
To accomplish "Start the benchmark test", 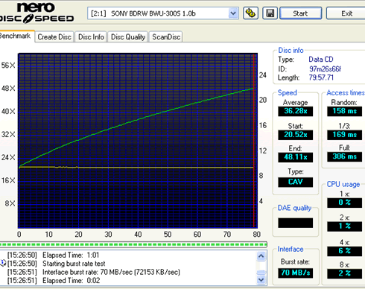I will click(x=301, y=13).
